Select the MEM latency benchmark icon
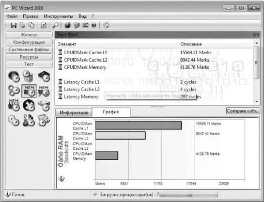Screen dimensions: 264x202 pyautogui.click(x=14, y=105)
